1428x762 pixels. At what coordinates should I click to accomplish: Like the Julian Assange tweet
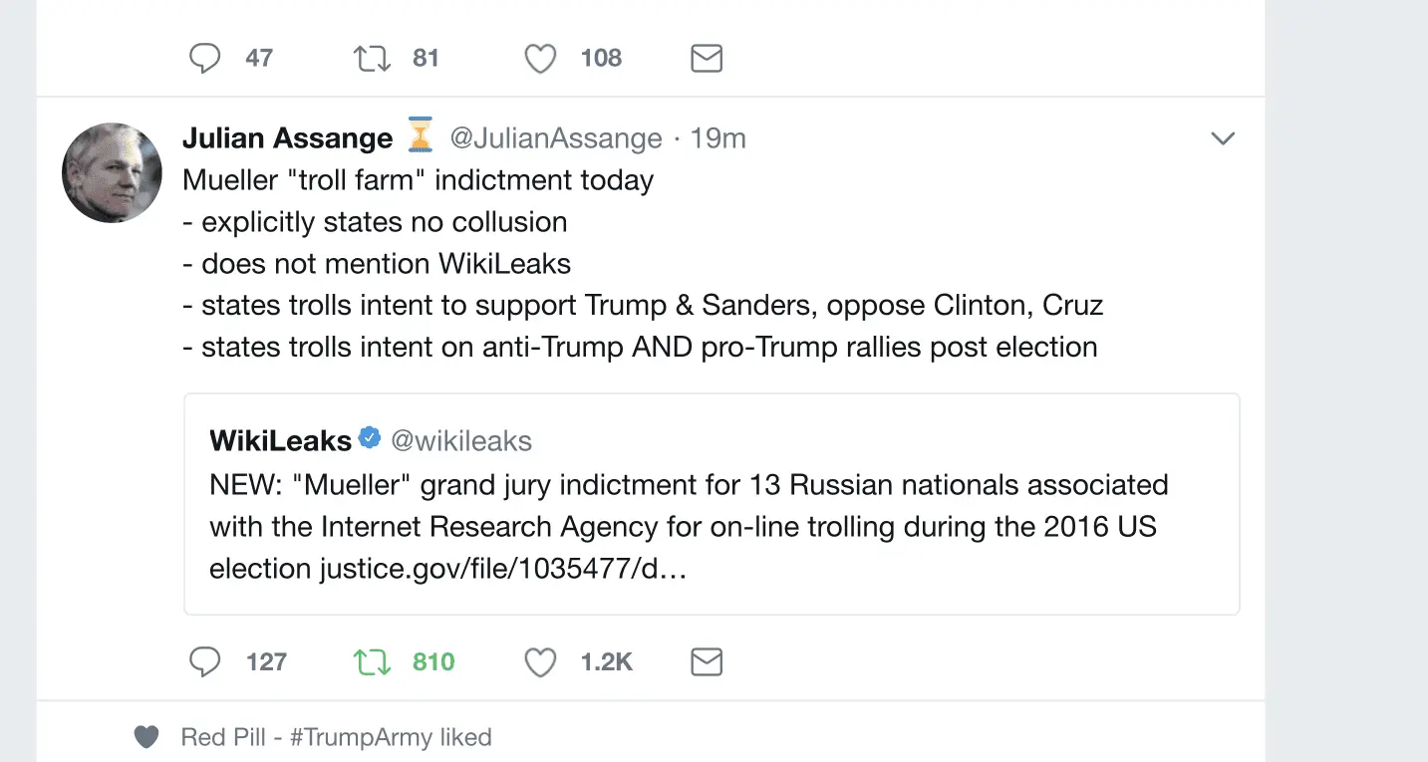[x=540, y=662]
